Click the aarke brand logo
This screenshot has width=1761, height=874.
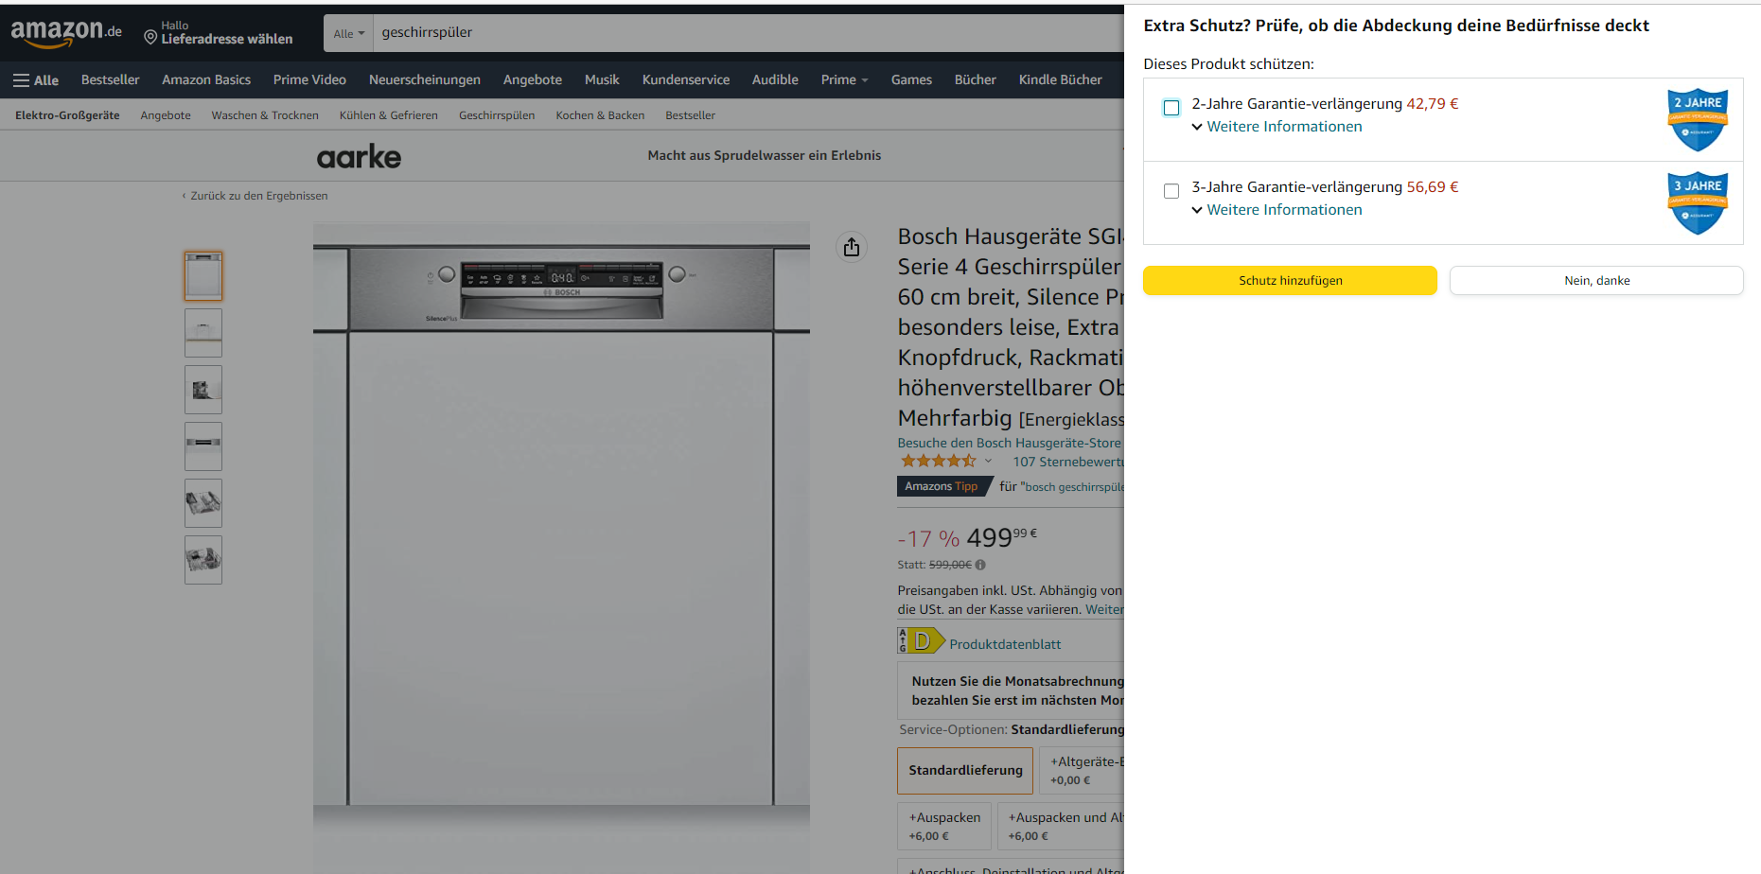point(359,156)
